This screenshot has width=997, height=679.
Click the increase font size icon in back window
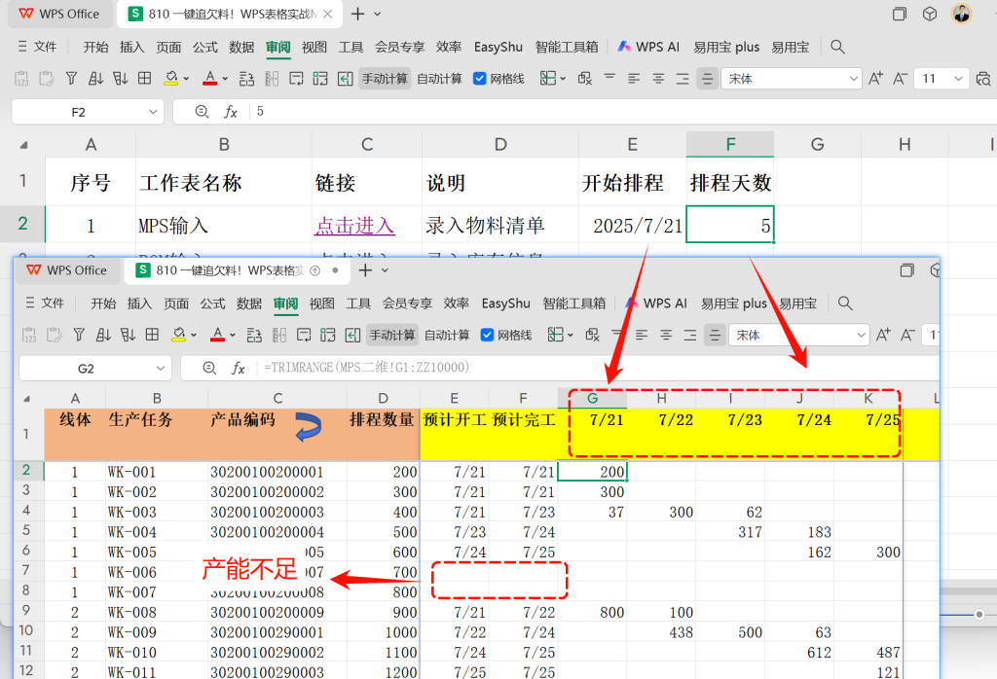[875, 78]
